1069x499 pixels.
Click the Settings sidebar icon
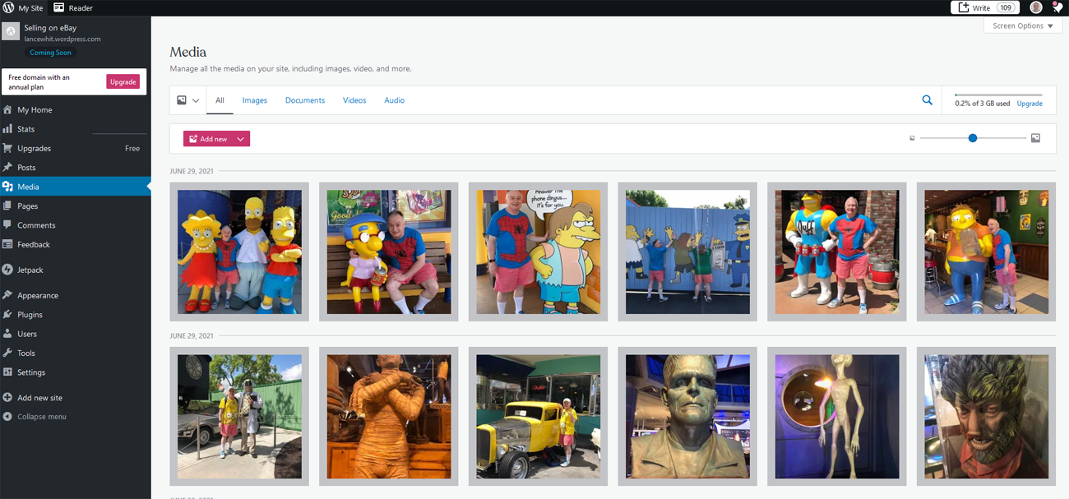(x=7, y=372)
